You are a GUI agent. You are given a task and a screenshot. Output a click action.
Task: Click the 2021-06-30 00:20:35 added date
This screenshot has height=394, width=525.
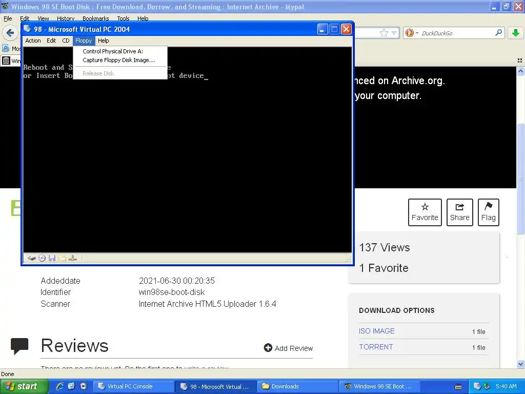click(177, 281)
